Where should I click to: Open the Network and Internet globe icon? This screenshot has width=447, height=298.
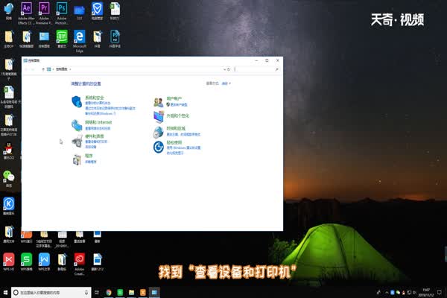pyautogui.click(x=77, y=125)
